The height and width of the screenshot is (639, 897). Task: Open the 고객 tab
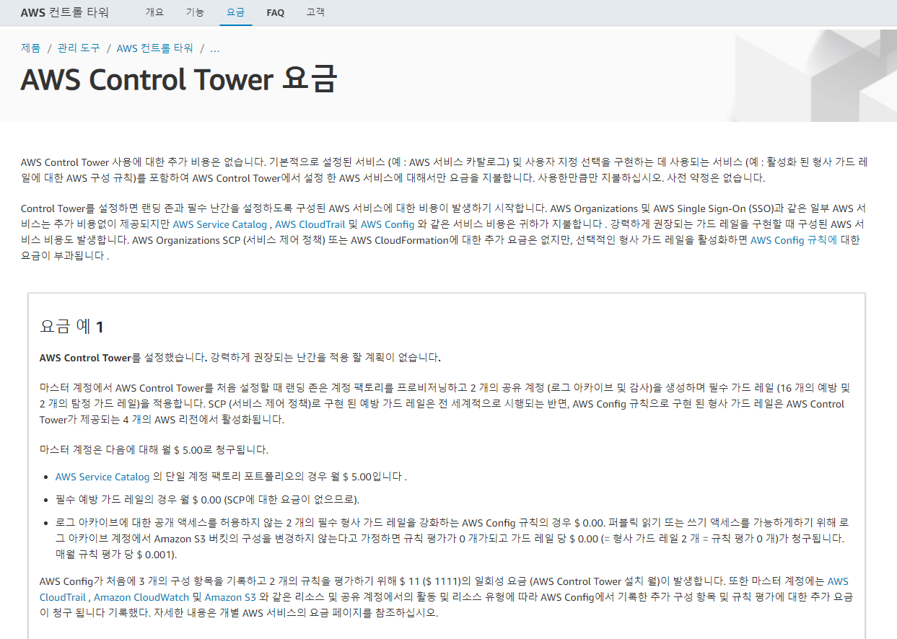point(315,12)
